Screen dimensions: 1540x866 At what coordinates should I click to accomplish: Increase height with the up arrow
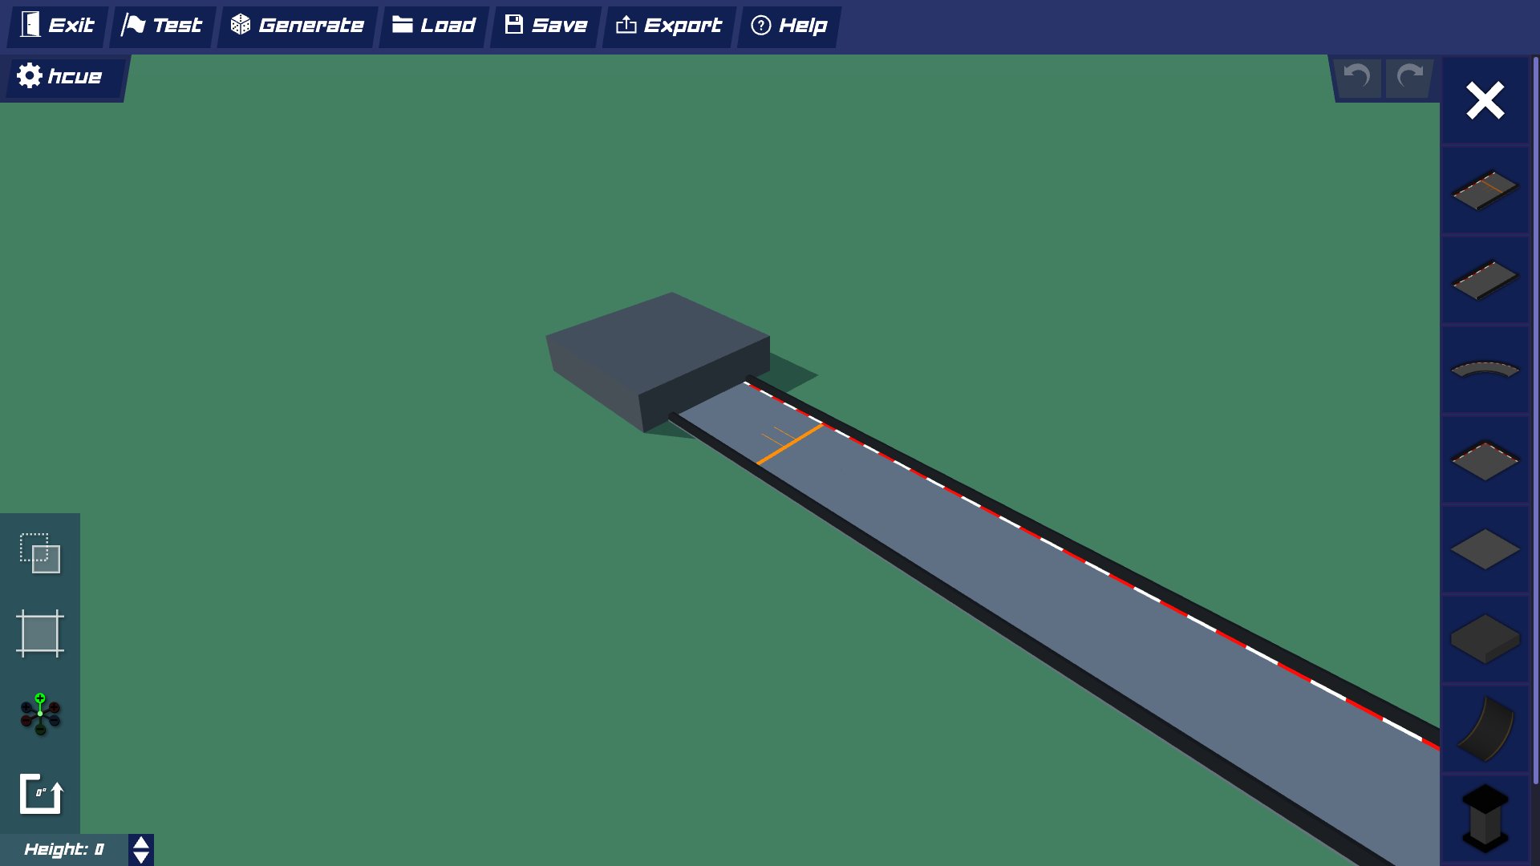[x=141, y=843]
